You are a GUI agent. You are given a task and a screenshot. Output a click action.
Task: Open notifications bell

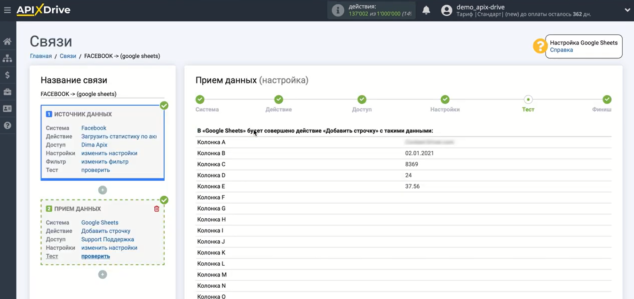pos(426,10)
